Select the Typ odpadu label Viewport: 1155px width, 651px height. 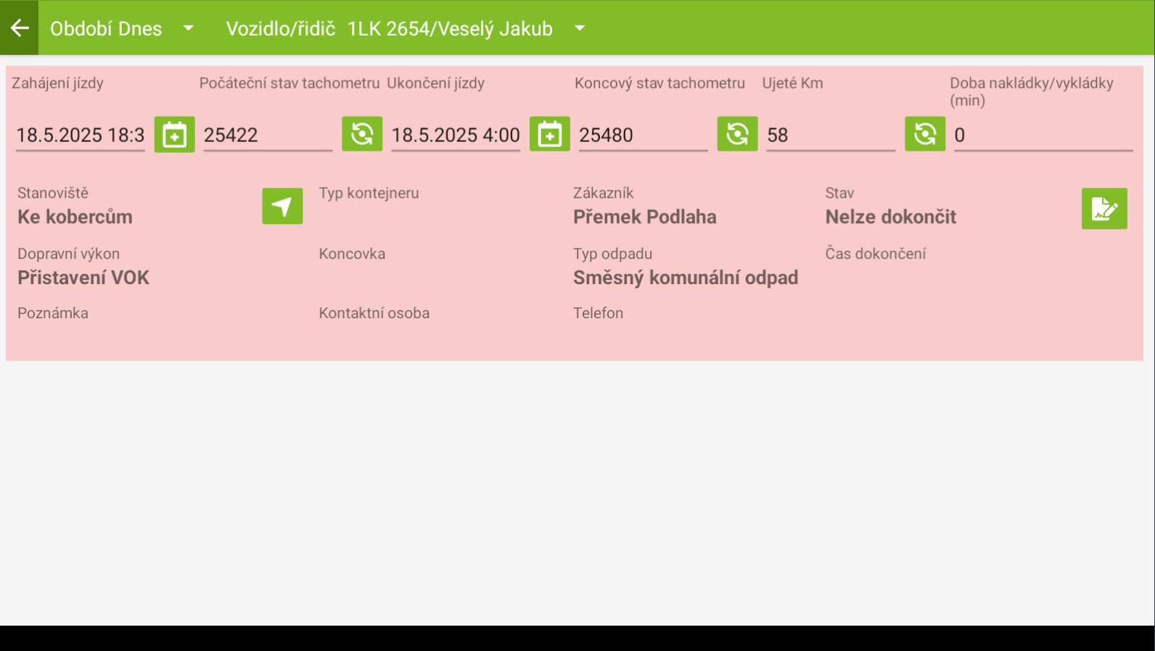tap(613, 254)
